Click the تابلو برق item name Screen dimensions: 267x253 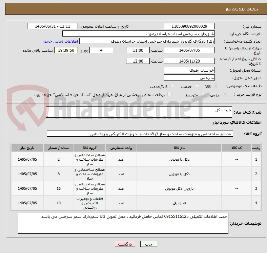[179, 203]
